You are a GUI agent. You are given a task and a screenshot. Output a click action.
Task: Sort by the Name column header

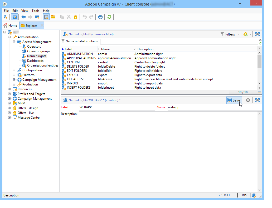click(115, 49)
